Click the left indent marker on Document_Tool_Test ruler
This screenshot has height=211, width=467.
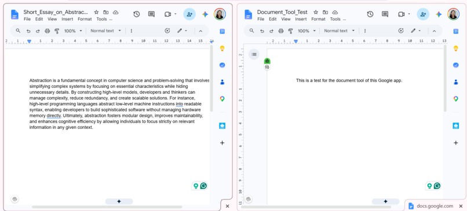pos(295,41)
